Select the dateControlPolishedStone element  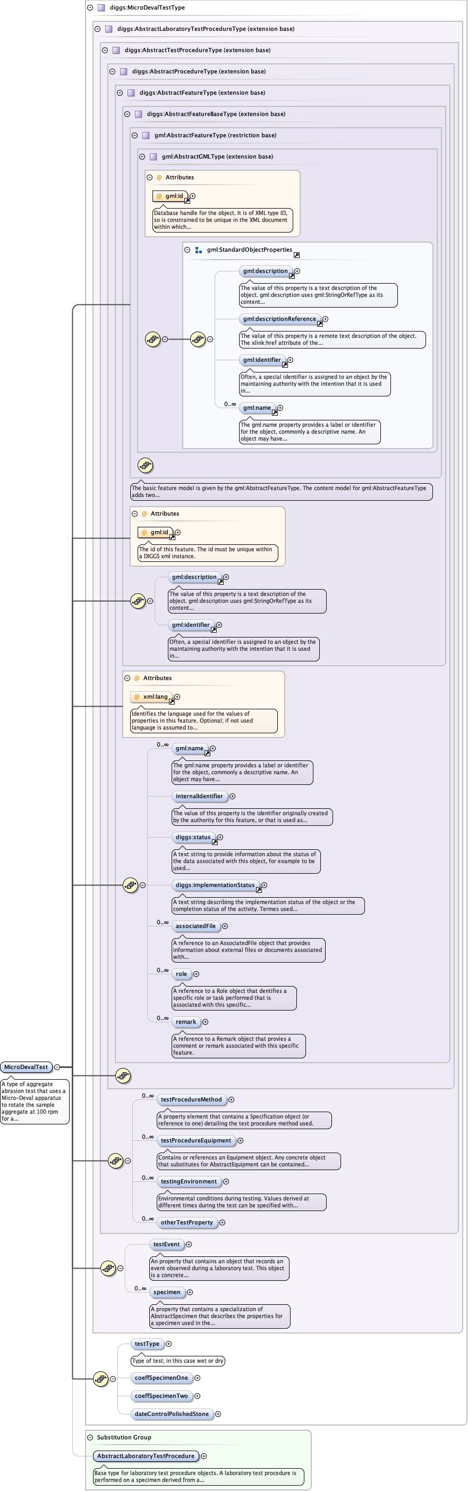click(172, 1414)
